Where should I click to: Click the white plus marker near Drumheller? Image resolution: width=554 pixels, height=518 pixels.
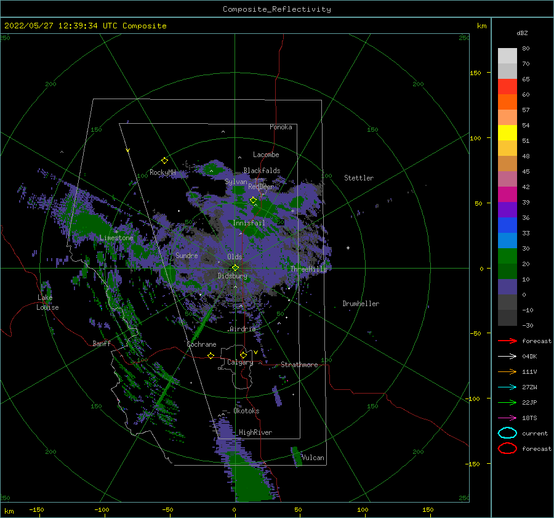[348, 248]
